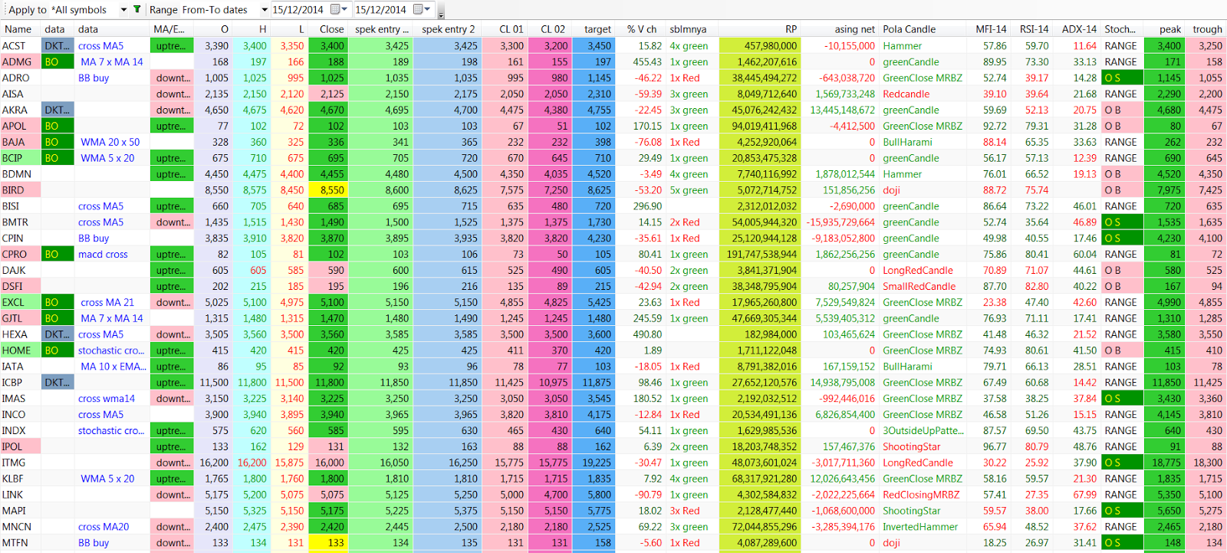The image size is (1227, 553).
Task: Sort by the peak column header
Action: point(1164,29)
